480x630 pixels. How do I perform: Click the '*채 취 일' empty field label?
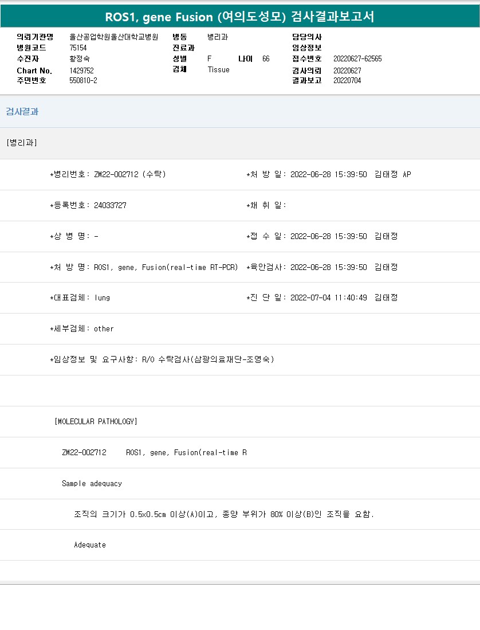(266, 205)
